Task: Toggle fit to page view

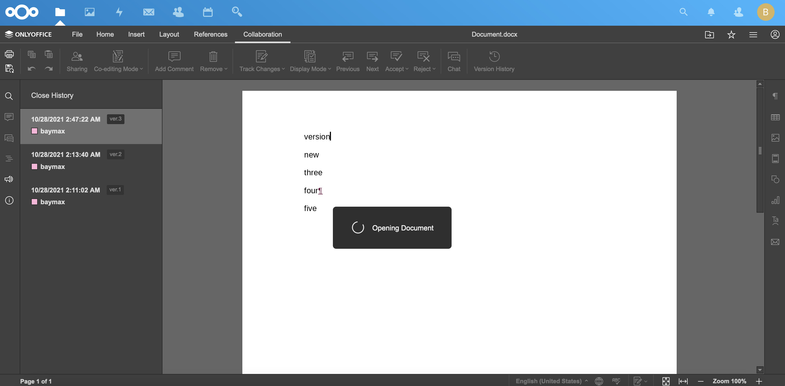Action: pyautogui.click(x=666, y=381)
